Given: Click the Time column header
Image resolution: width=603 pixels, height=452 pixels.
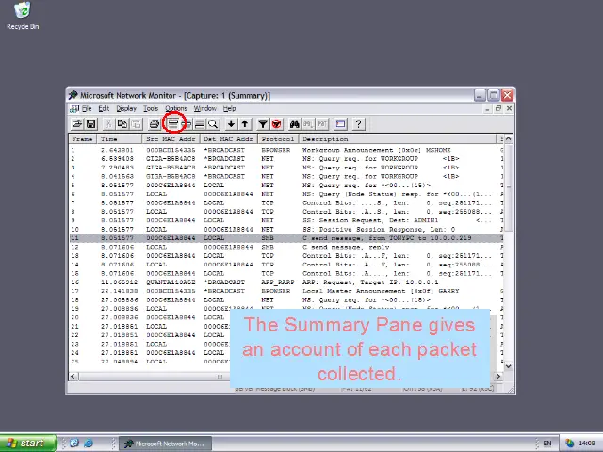Looking at the screenshot, I should pos(120,139).
